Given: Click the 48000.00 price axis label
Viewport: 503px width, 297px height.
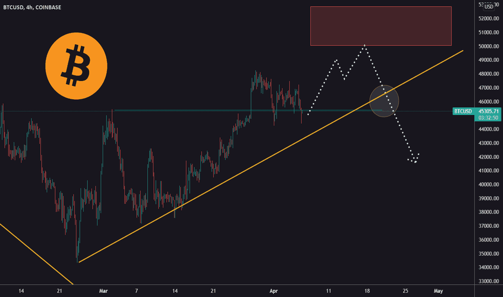Looking at the screenshot, I should 488,74.
